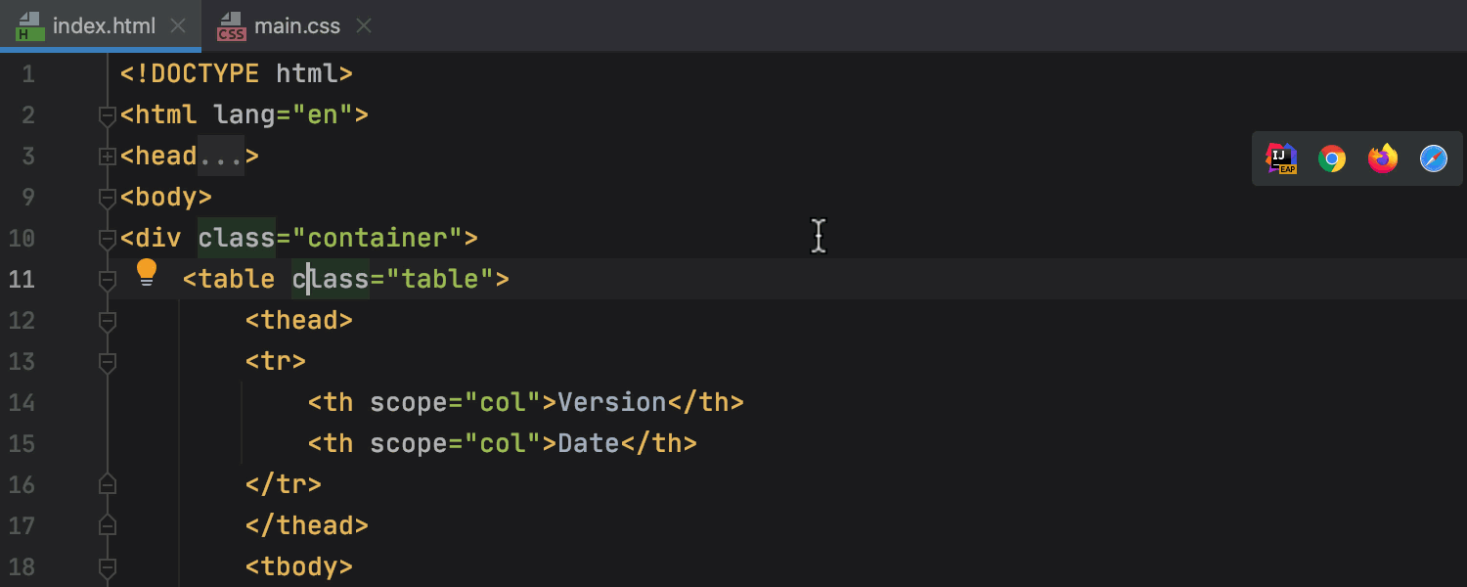Collapse the tr element fold on line 13
Screen dimensions: 1467x587
(x=108, y=361)
